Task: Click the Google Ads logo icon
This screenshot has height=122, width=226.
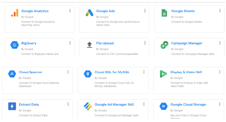Action: pyautogui.click(x=89, y=13)
